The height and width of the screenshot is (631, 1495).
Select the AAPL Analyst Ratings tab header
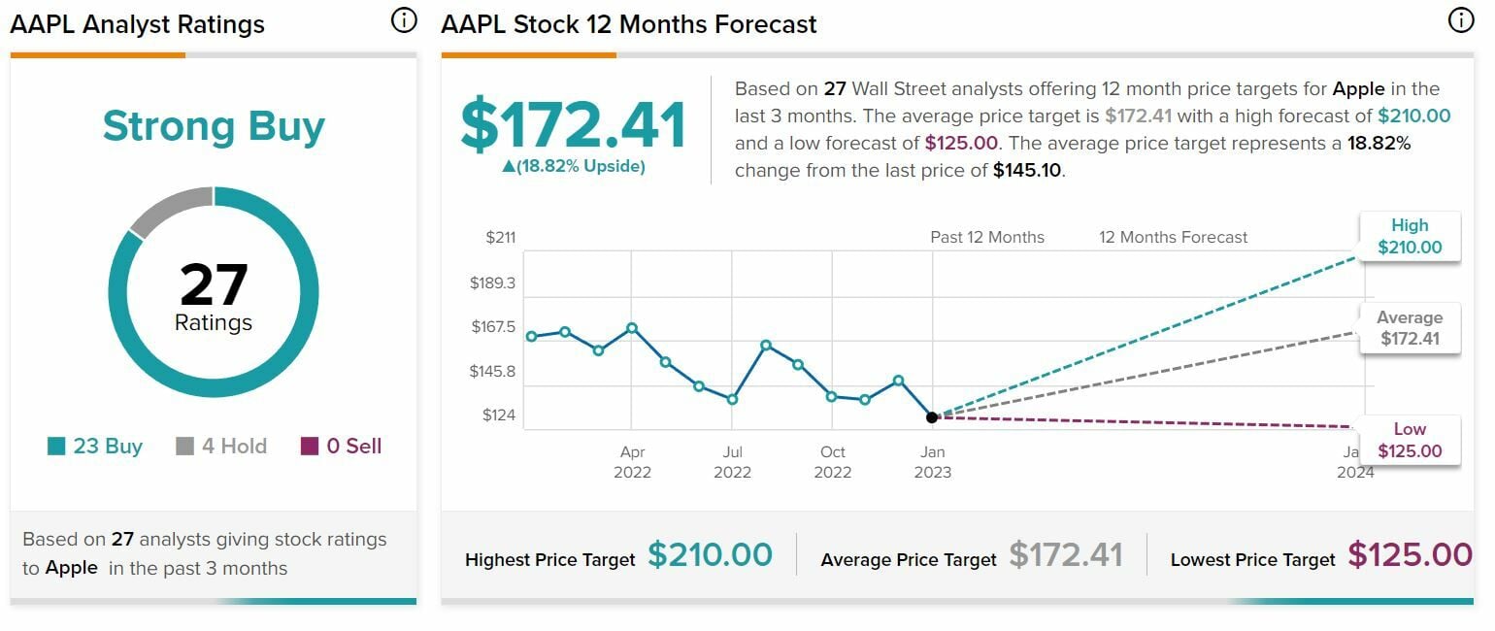137,24
